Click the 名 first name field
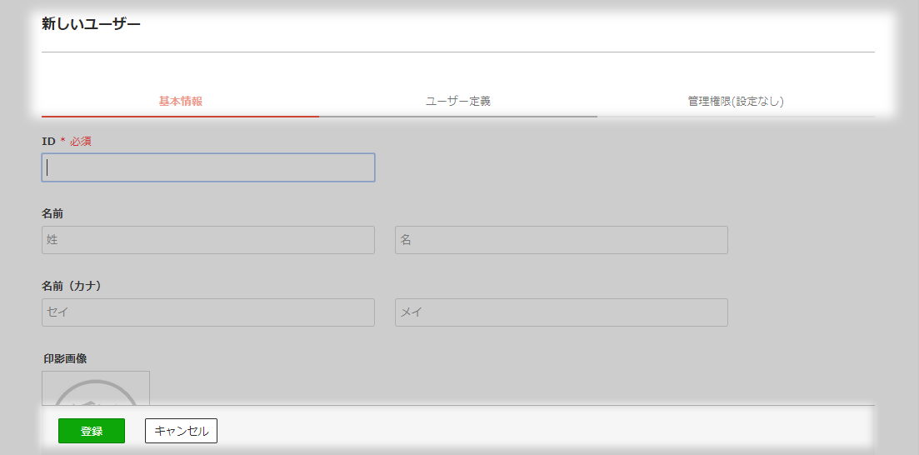The height and width of the screenshot is (455, 919). coord(562,240)
